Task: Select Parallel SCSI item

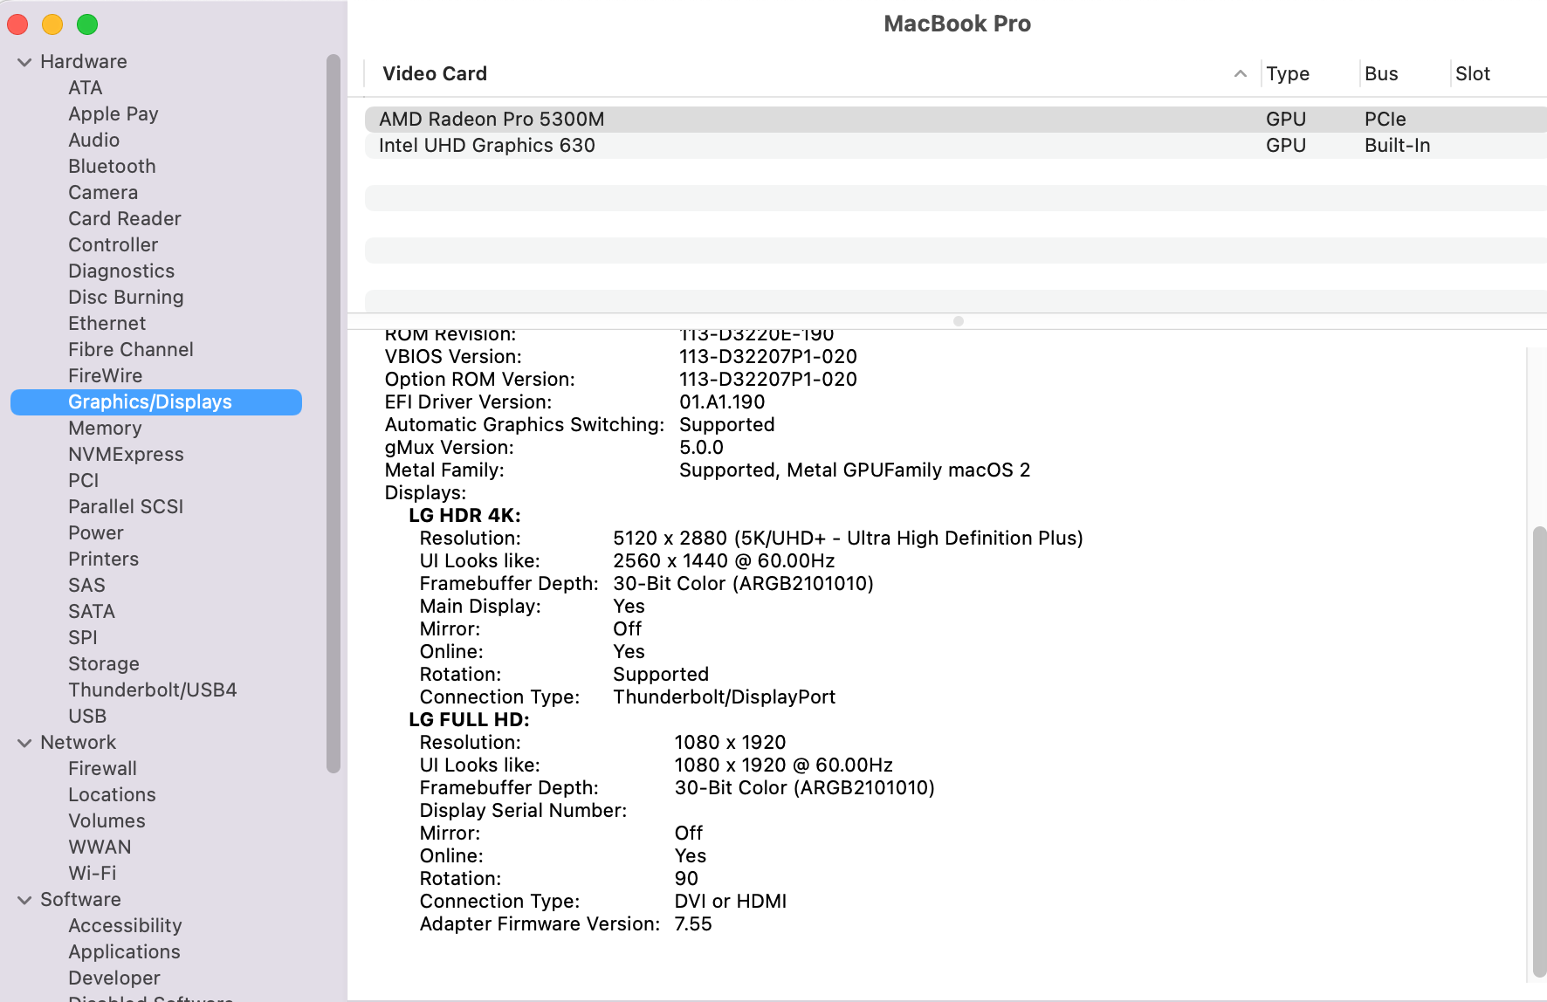Action: pos(126,507)
